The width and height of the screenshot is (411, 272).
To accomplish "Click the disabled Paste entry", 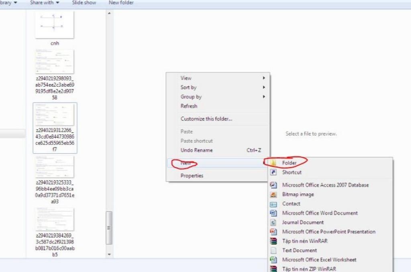I will pyautogui.click(x=218, y=131).
